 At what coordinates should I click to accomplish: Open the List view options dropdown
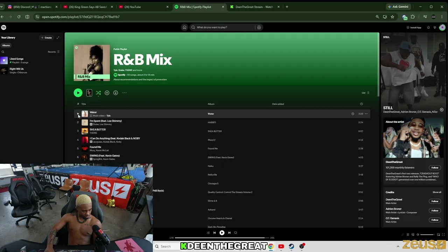(x=365, y=93)
